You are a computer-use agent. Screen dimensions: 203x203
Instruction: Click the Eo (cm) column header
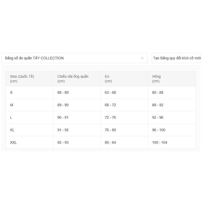[x=108, y=79]
